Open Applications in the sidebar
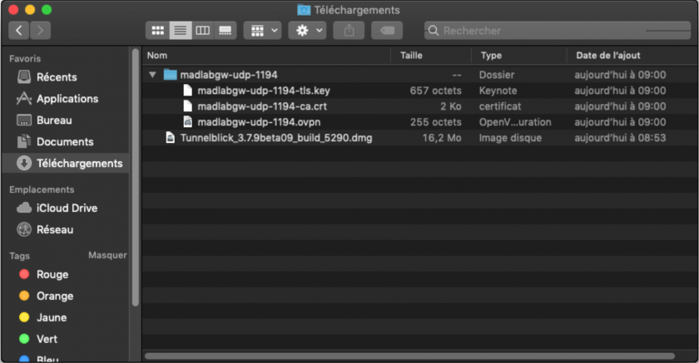The height and width of the screenshot is (363, 699). pos(66,99)
